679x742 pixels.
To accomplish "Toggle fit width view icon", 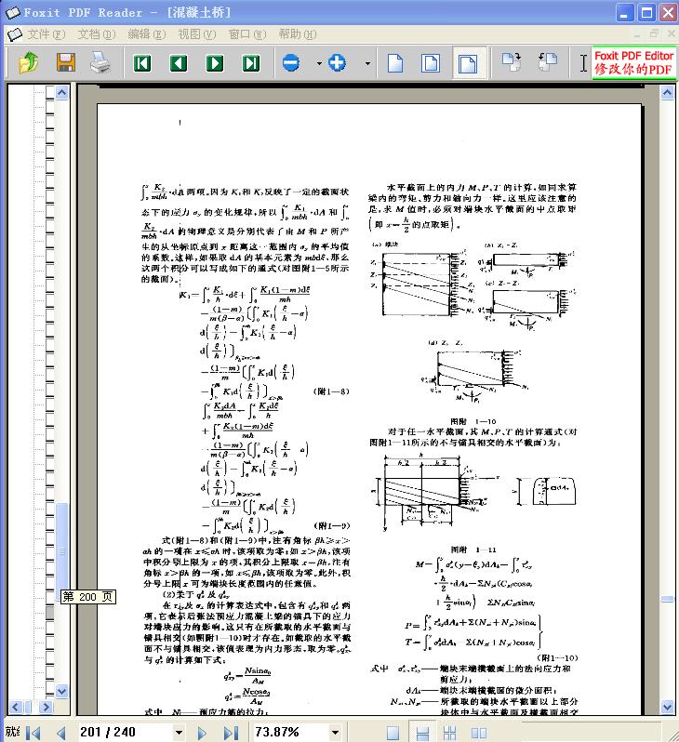I will (468, 63).
